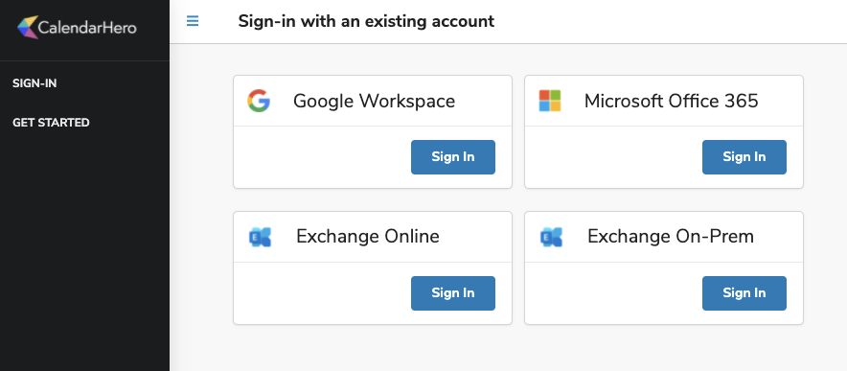This screenshot has height=371, width=847.
Task: Click the Microsoft four-square logo icon
Action: [550, 101]
